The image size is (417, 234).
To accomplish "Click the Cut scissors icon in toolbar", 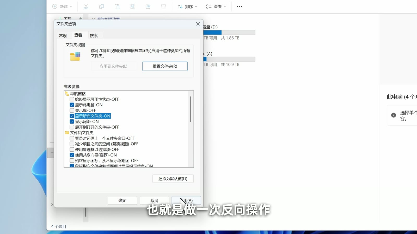I will pos(86,6).
